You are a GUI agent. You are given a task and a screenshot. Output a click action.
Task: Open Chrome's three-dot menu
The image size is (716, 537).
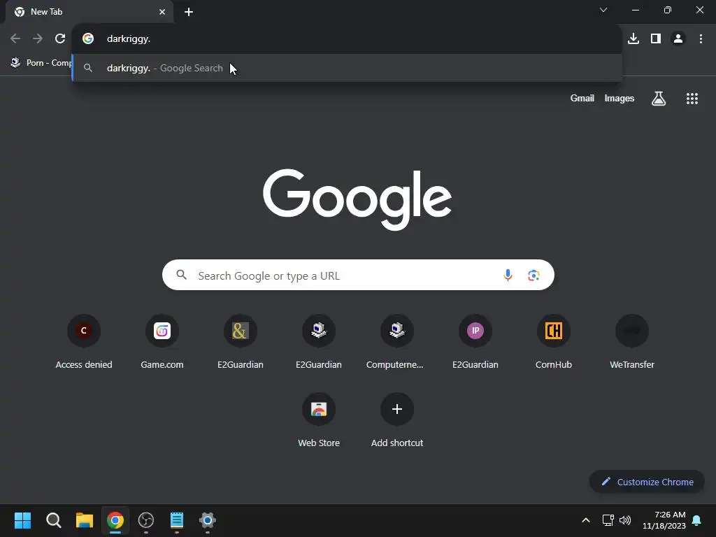[x=701, y=39]
